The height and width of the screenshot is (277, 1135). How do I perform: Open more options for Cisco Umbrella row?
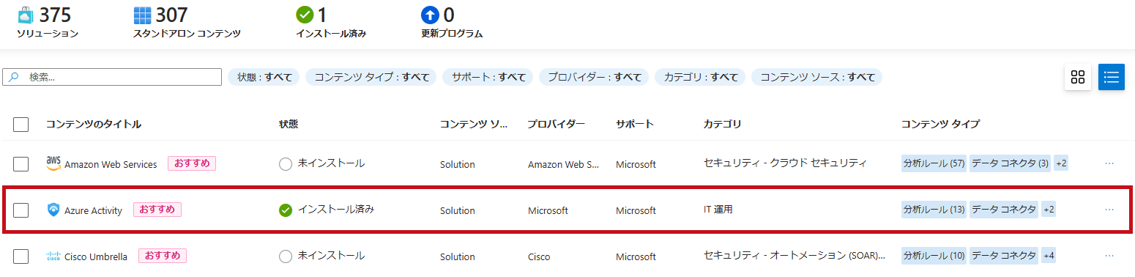tap(1109, 256)
